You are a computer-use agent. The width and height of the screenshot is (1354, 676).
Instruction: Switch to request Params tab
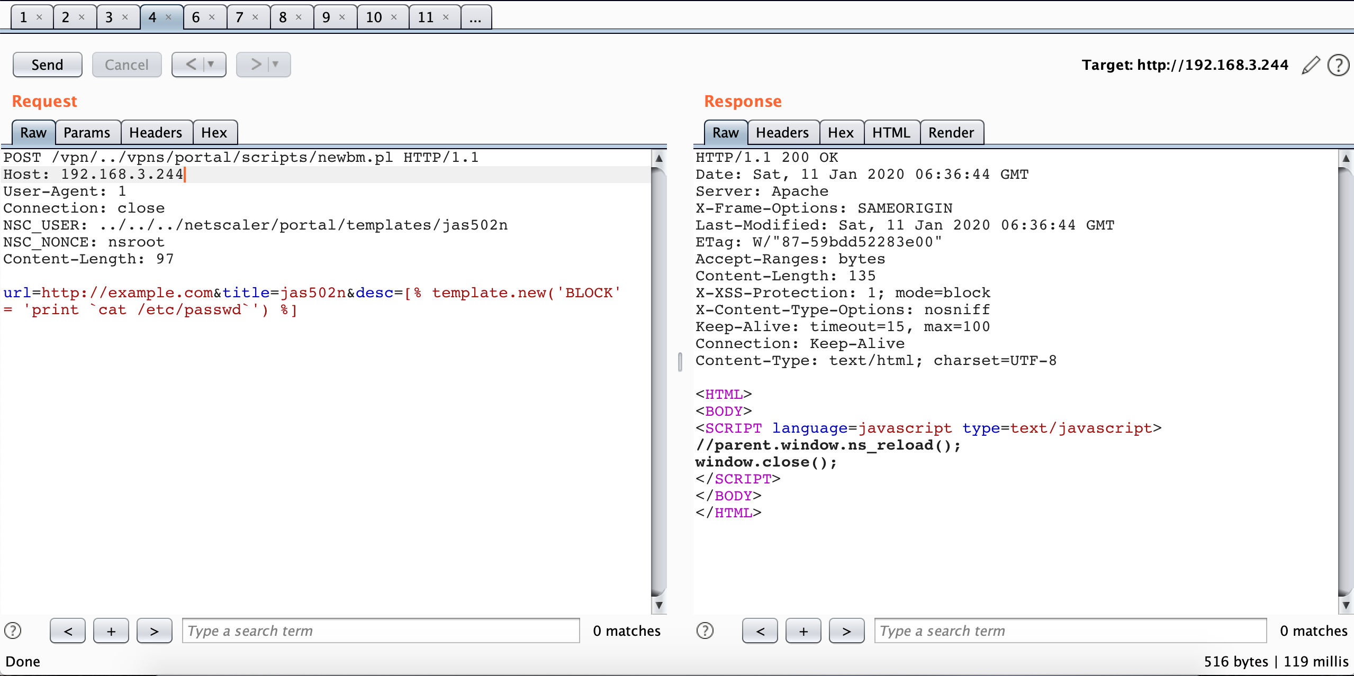coord(87,132)
